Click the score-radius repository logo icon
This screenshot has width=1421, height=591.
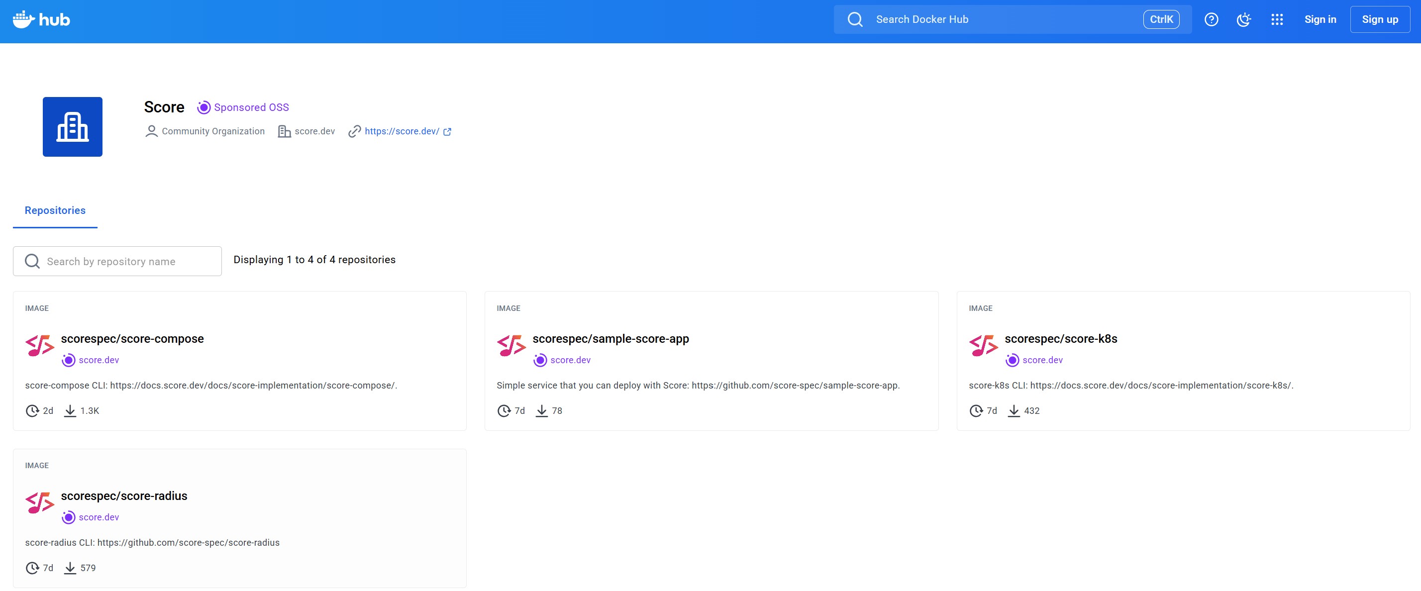[x=40, y=503]
